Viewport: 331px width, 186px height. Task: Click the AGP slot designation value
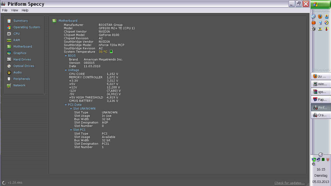[x=105, y=122]
